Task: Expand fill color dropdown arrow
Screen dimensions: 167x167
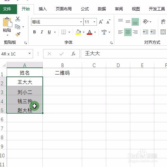Action: point(83,32)
